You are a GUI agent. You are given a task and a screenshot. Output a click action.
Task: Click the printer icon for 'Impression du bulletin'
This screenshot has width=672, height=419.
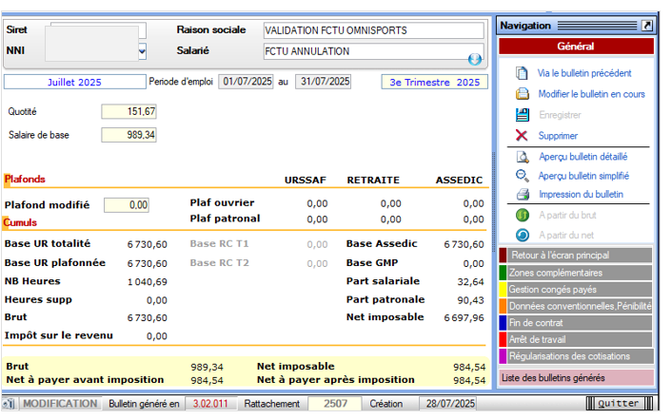click(522, 195)
